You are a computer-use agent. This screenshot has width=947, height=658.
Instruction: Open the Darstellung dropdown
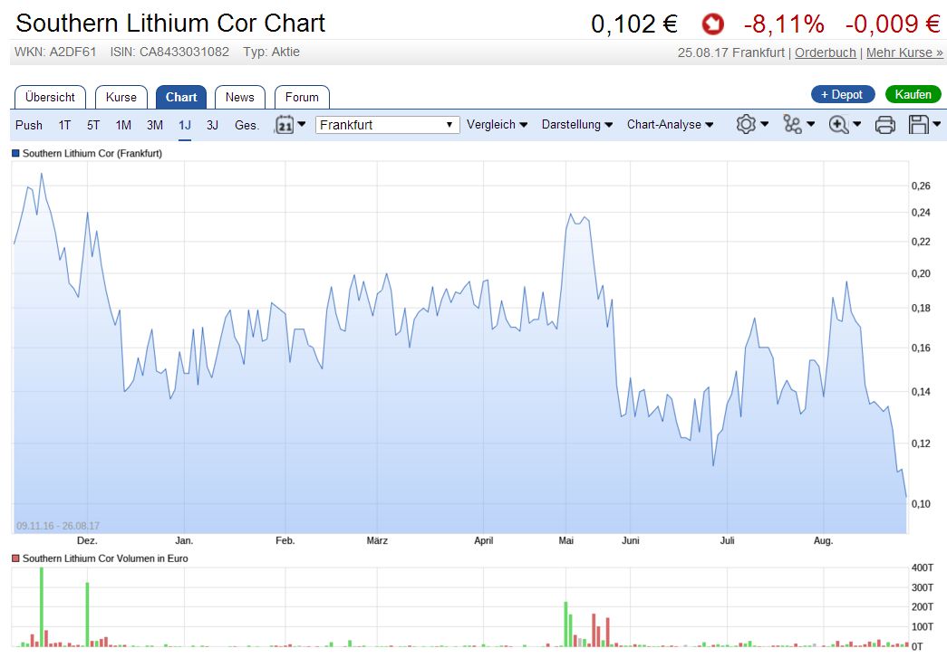click(576, 124)
